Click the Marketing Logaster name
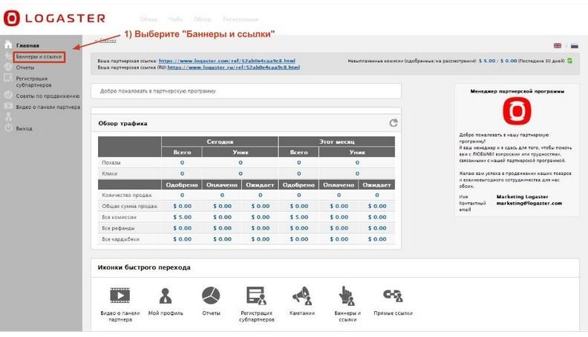Image resolution: width=588 pixels, height=337 pixels. click(522, 196)
